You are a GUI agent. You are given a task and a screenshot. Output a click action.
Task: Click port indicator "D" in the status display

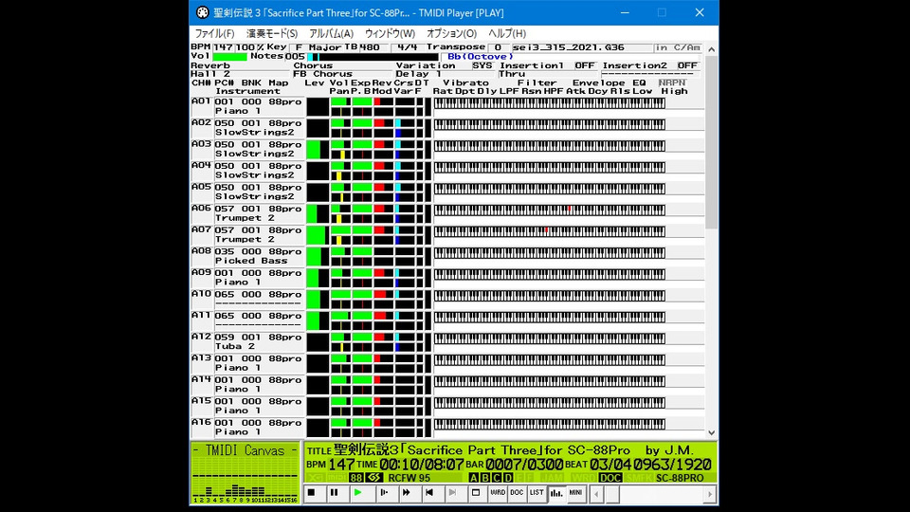click(x=508, y=478)
